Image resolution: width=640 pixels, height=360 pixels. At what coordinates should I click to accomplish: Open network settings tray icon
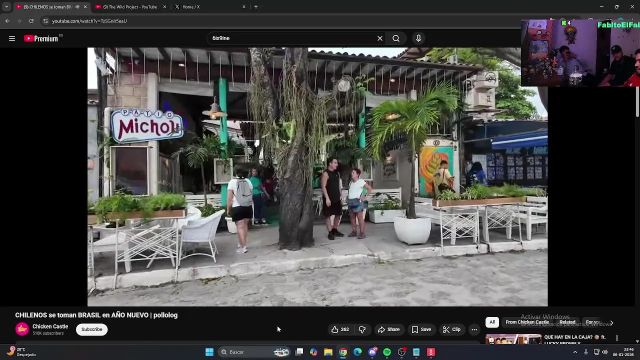(596, 352)
